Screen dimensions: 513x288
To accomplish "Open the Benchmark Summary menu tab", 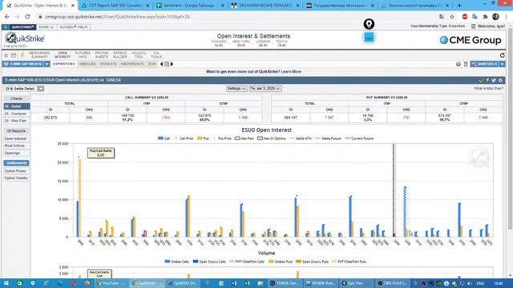I will pyautogui.click(x=39, y=55).
